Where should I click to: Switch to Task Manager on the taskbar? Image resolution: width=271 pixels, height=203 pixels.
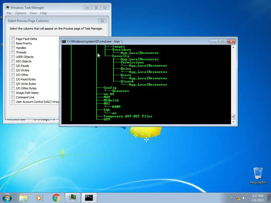tap(73, 198)
